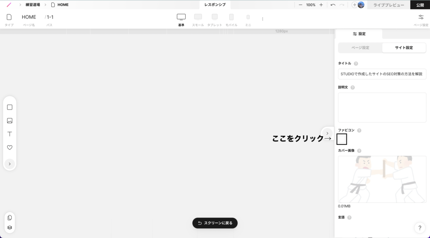The width and height of the screenshot is (430, 238).
Task: Click 練習道場 in the breadcrumb
Action: [33, 5]
